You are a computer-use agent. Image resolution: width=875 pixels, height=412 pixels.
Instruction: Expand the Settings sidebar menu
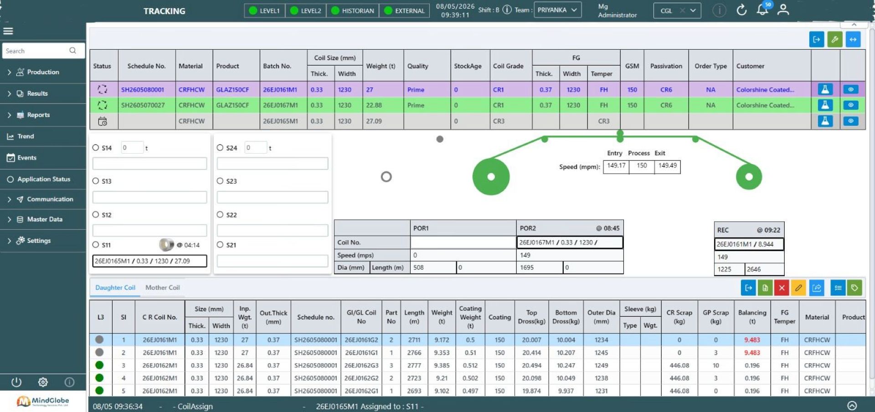[43, 241]
